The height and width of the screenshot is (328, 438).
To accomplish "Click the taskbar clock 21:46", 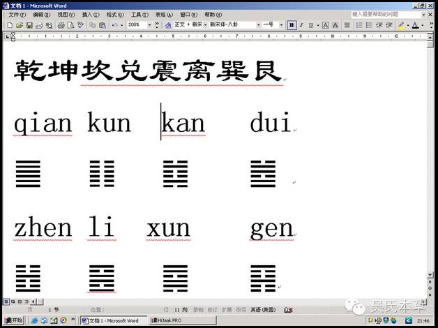I will coord(423,320).
